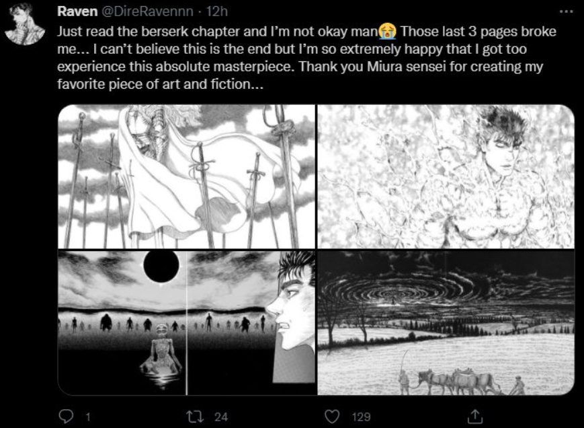Viewport: 584px width, 428px height.
Task: Open the three-dot more options menu
Action: point(567,11)
